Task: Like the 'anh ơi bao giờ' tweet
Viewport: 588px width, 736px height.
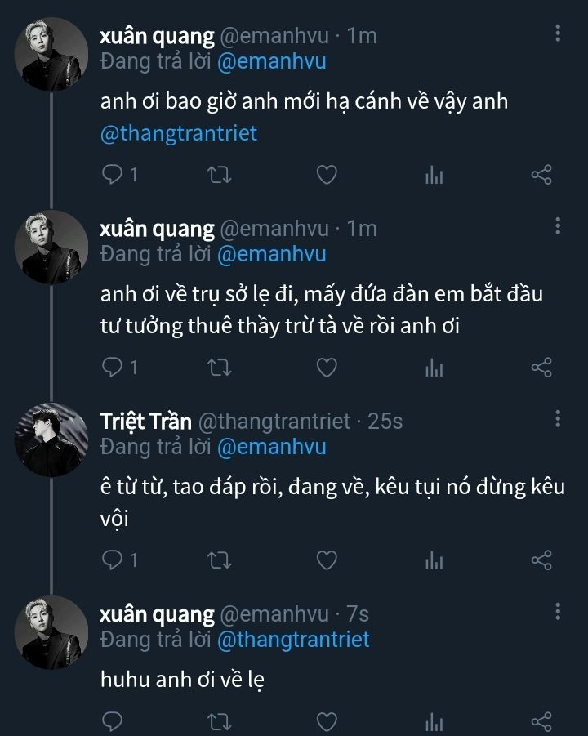Action: pos(327,175)
